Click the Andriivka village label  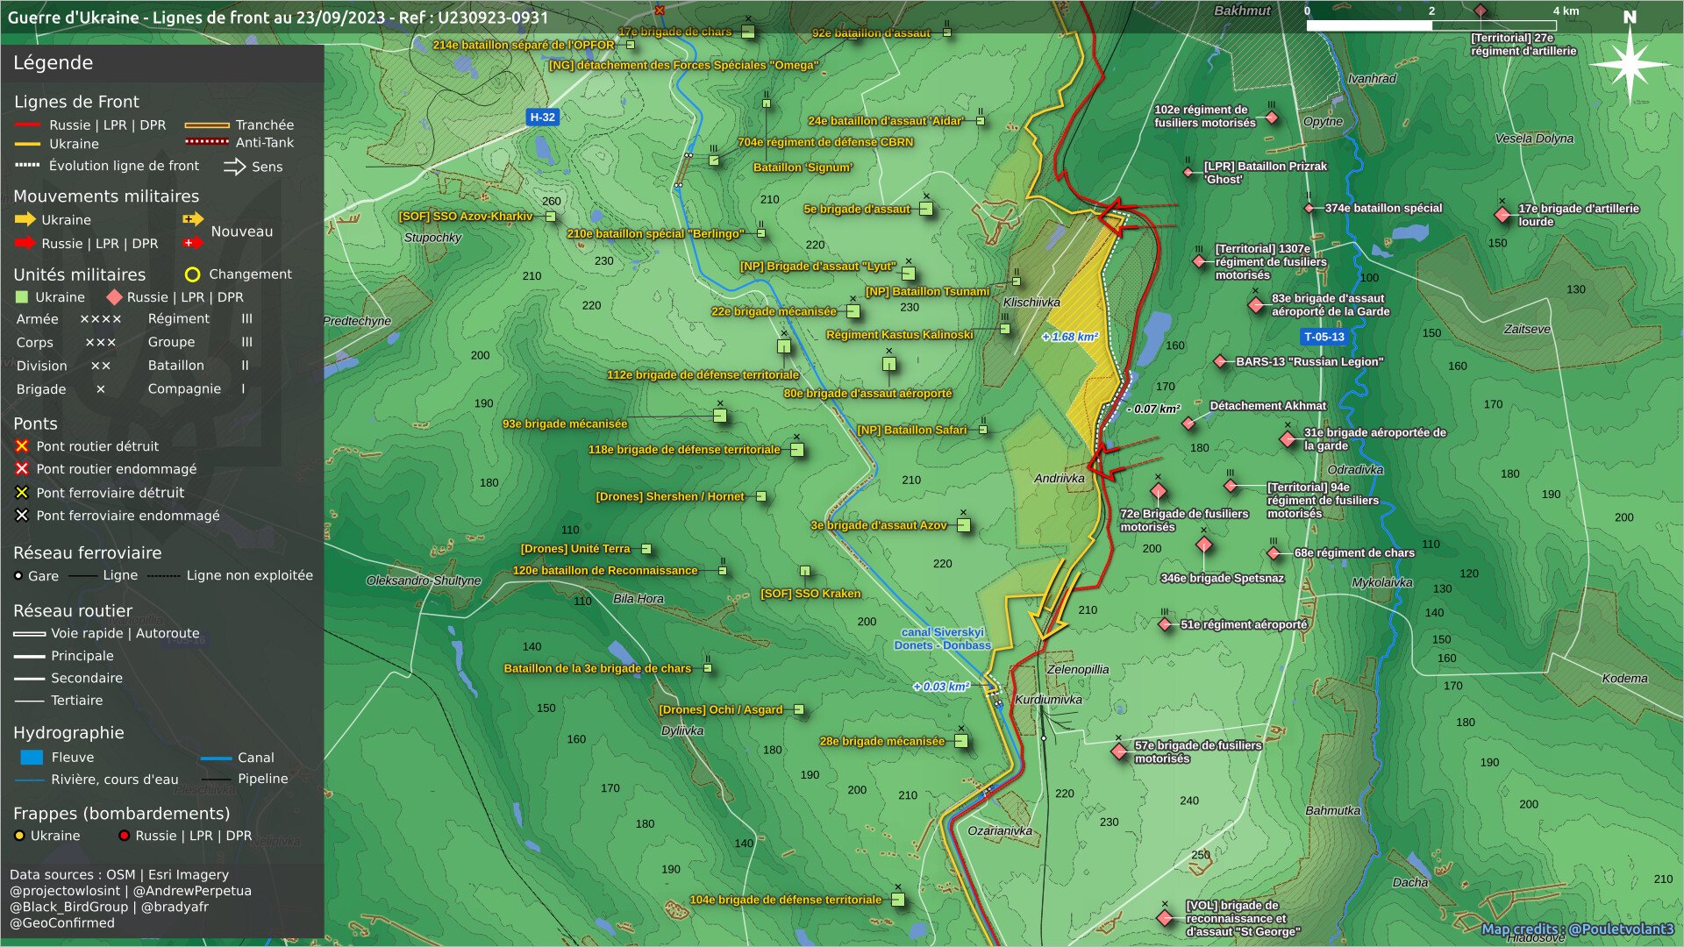click(x=1060, y=479)
